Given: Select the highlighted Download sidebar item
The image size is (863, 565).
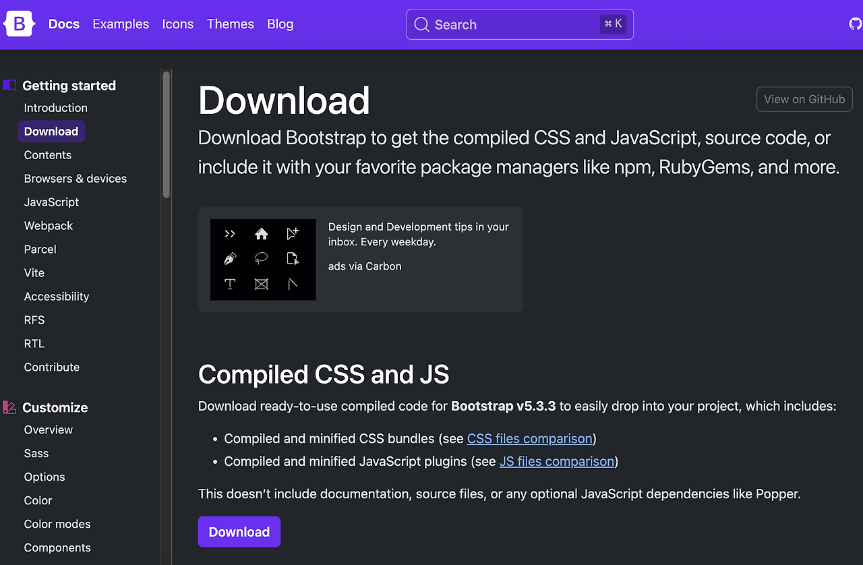Looking at the screenshot, I should [51, 131].
